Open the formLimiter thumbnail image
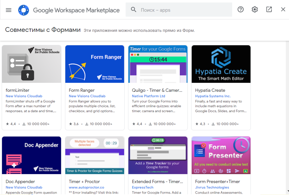The height and width of the screenshot is (195, 289). pyautogui.click(x=32, y=64)
